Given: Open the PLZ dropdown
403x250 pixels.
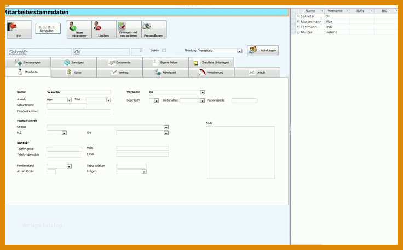Looking at the screenshot, I should pyautogui.click(x=64, y=133).
